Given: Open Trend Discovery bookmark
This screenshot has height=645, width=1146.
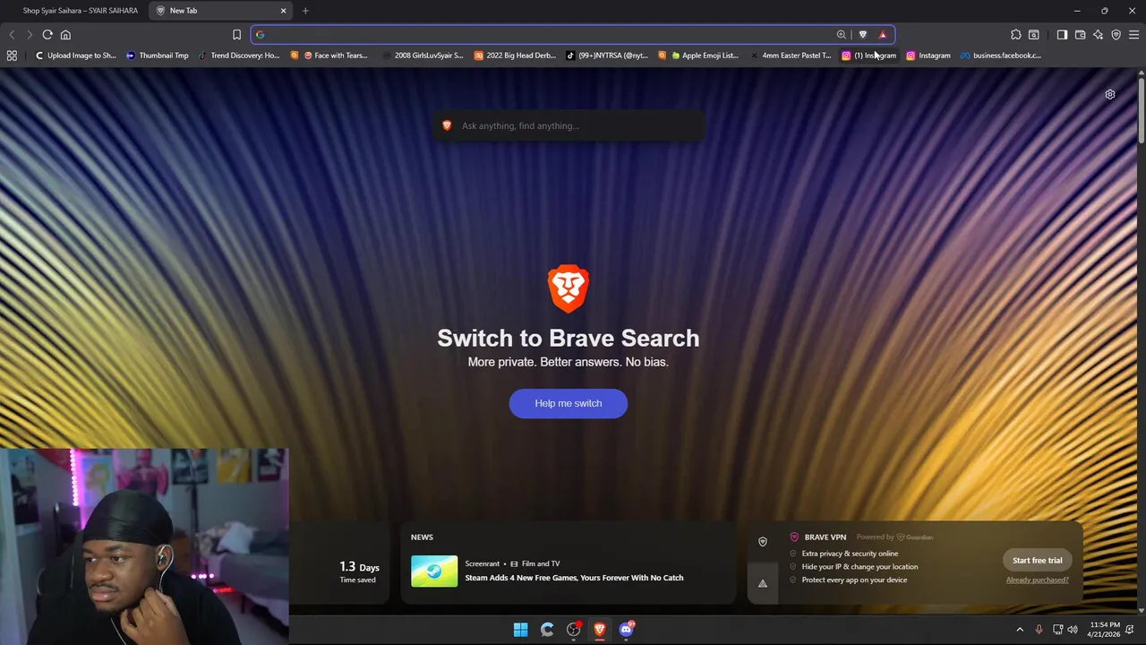Looking at the screenshot, I should (x=239, y=56).
